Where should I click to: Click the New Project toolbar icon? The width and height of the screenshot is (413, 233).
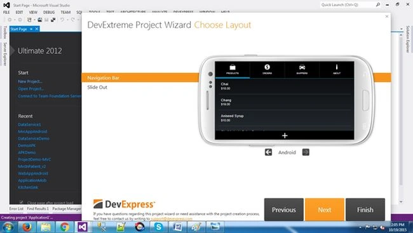click(x=29, y=20)
